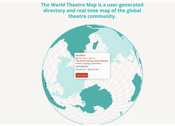This screenshot has height=126, width=175.
Task: Click the PERFORMANCE label in the popup
Action: point(82,66)
